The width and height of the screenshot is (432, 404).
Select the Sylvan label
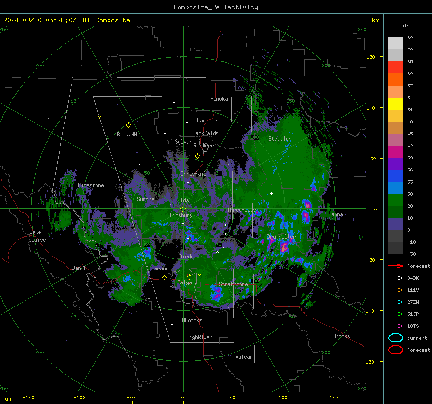183,142
